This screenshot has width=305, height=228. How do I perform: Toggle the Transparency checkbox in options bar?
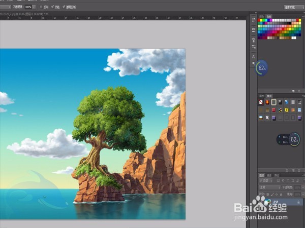pos(64,7)
